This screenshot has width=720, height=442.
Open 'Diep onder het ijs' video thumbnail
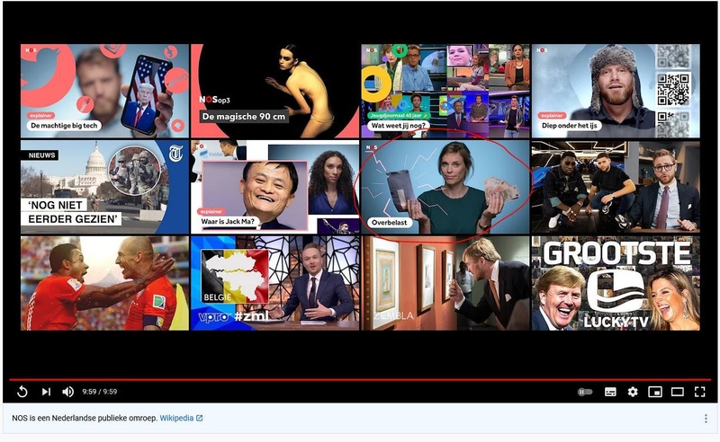616,91
